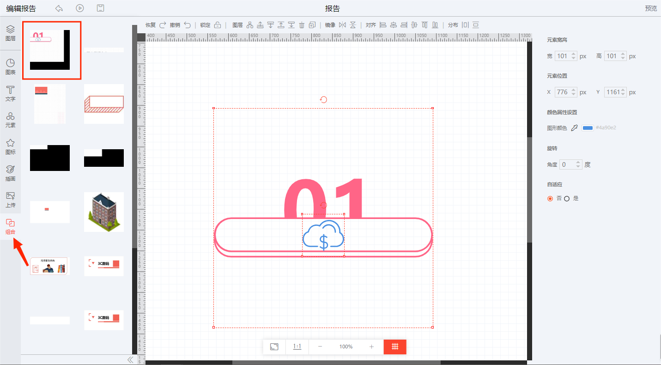Increase the width value stepper
The width and height of the screenshot is (661, 365).
tap(574, 54)
